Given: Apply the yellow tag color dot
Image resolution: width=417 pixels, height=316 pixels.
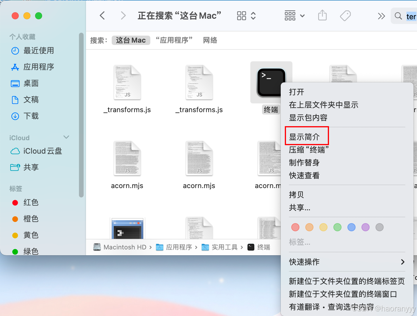Looking at the screenshot, I should click(323, 227).
